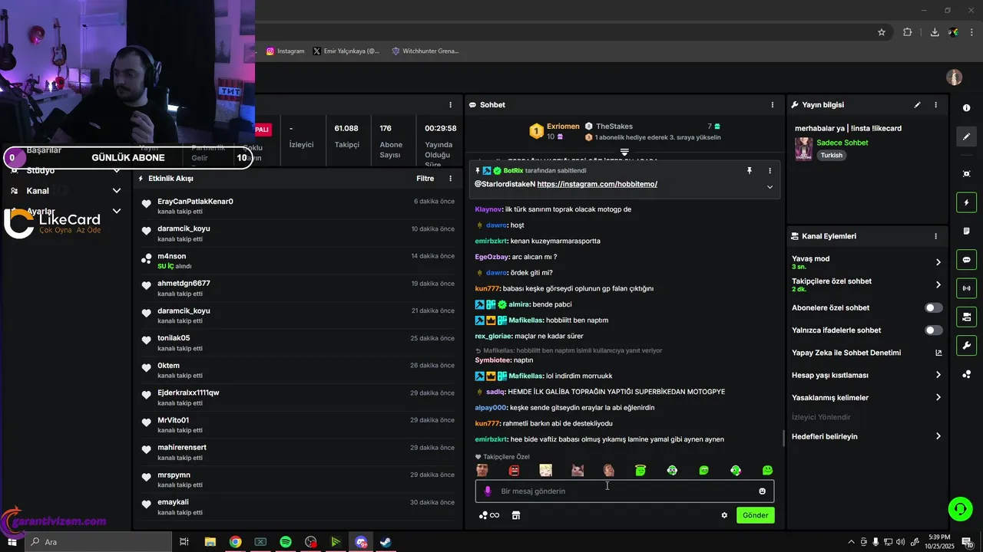Collapse the gift leaderboard with the arrow under Exriomen
This screenshot has width=983, height=552.
624,152
